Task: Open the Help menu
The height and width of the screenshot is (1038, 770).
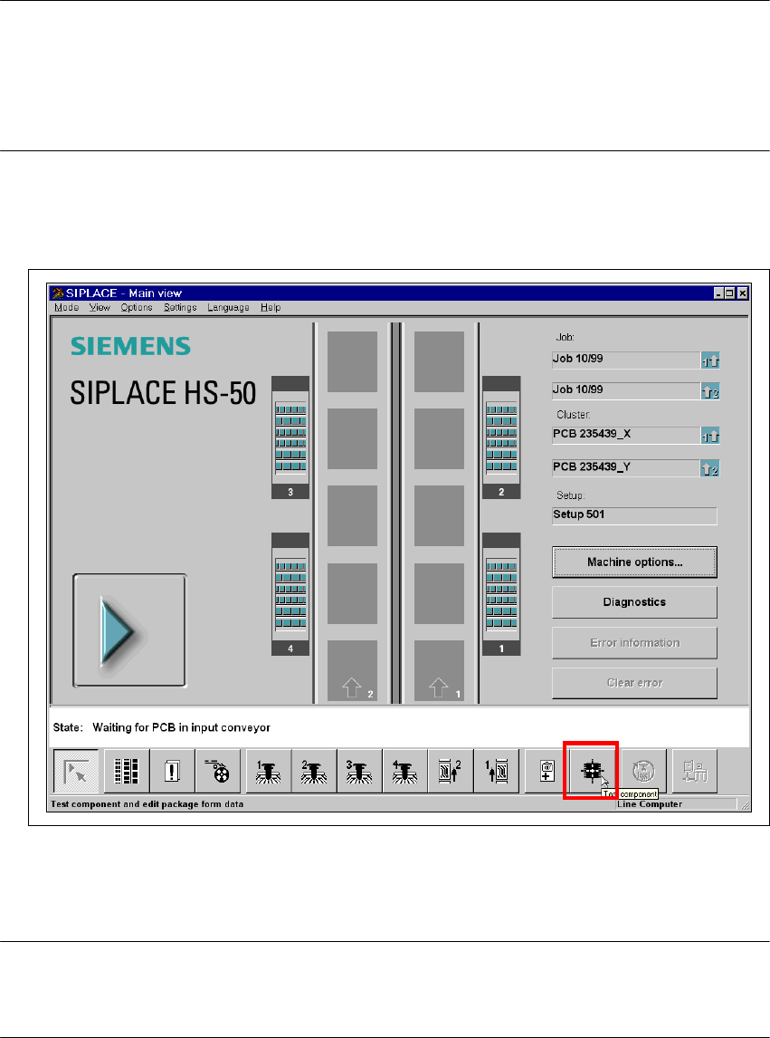Action: pyautogui.click(x=270, y=307)
